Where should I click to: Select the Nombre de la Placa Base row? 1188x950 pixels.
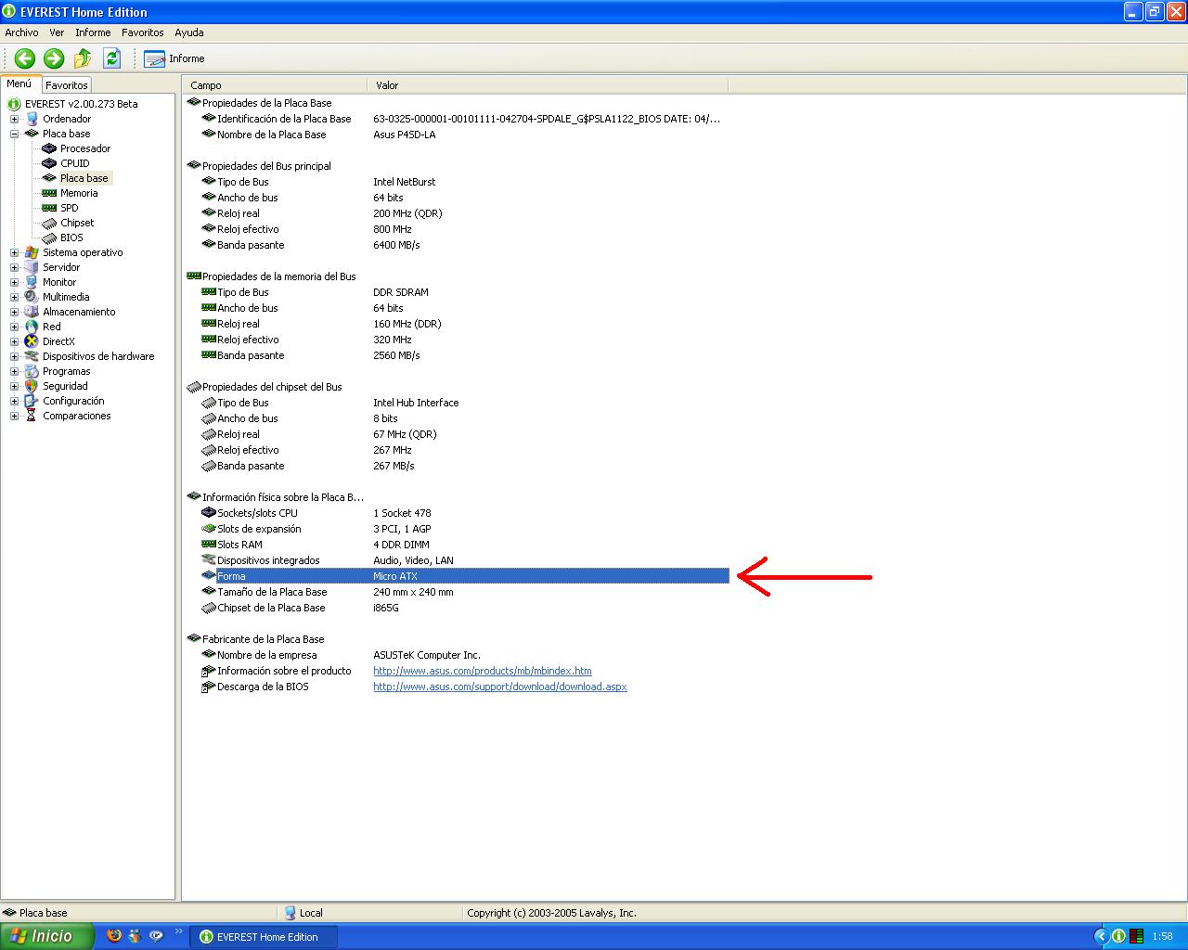[465, 135]
